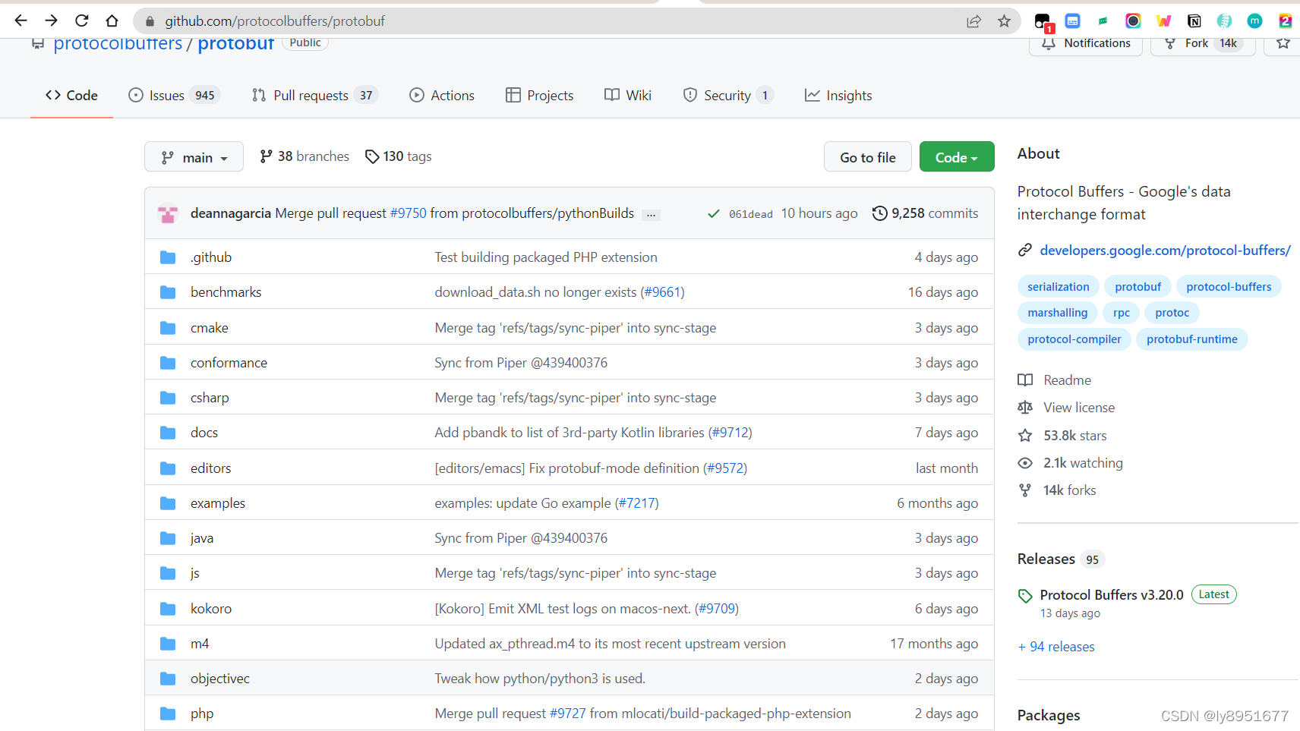This screenshot has width=1300, height=731.
Task: Go back with browser back arrow
Action: click(x=21, y=20)
